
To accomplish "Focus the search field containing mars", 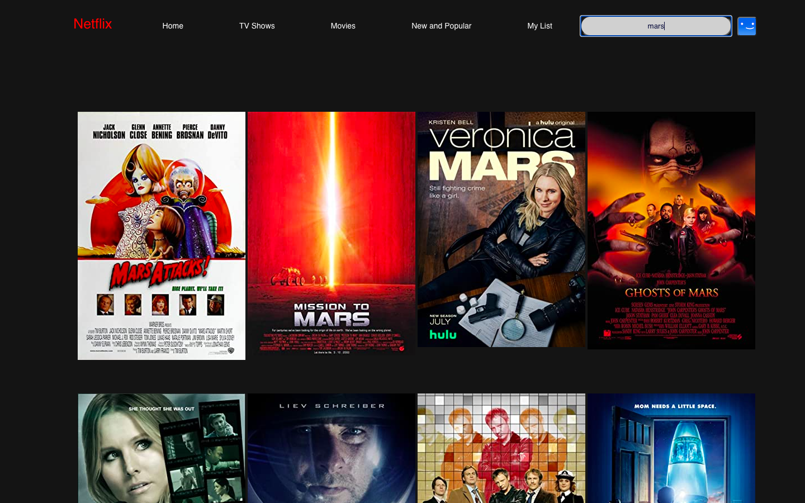I will coord(656,26).
